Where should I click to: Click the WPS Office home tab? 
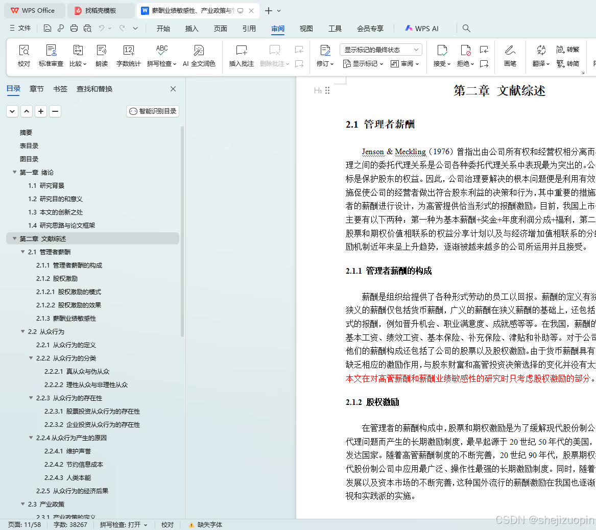coord(34,11)
